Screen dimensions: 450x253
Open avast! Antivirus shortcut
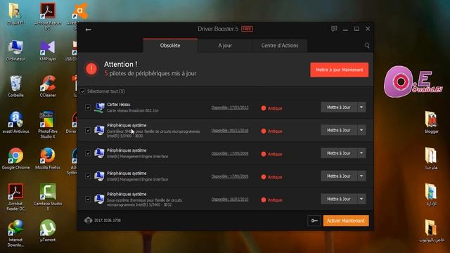15,122
